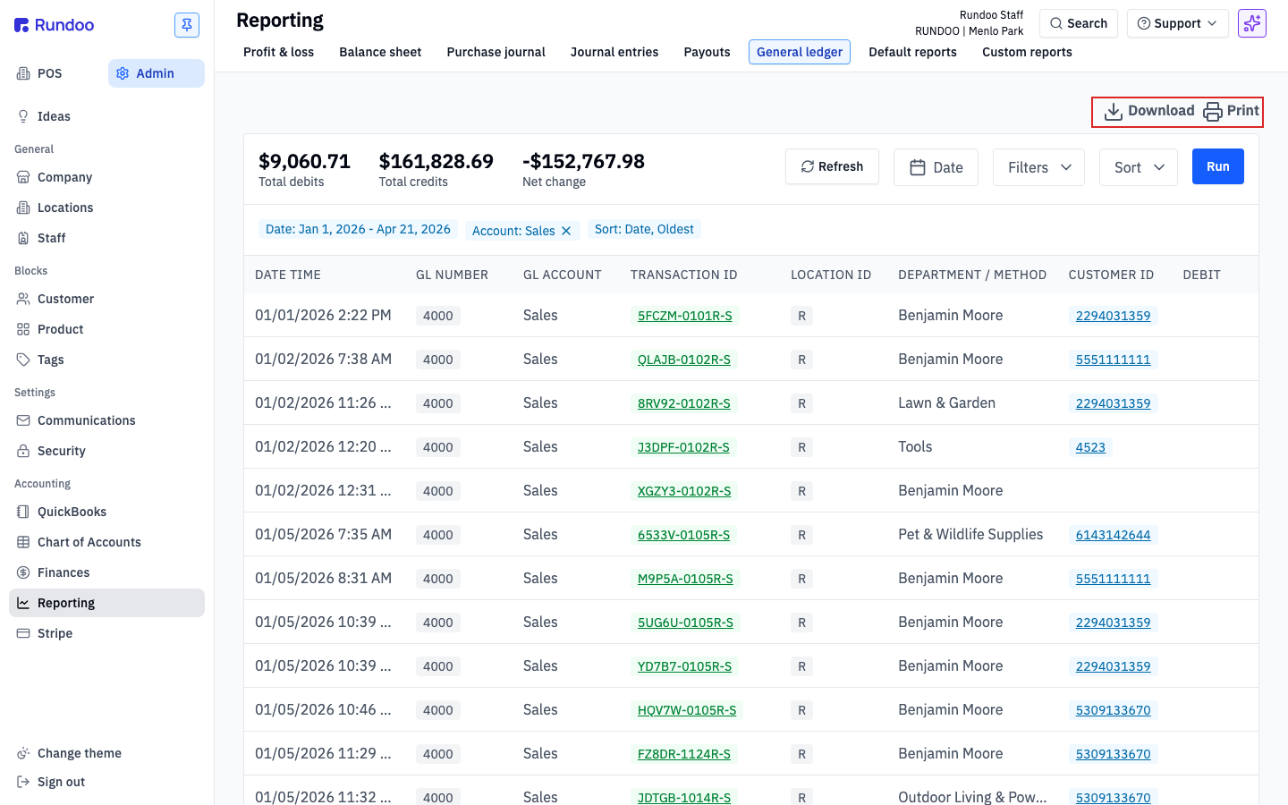This screenshot has width=1288, height=805.
Task: Click the Admin gear icon
Action: [x=123, y=73]
